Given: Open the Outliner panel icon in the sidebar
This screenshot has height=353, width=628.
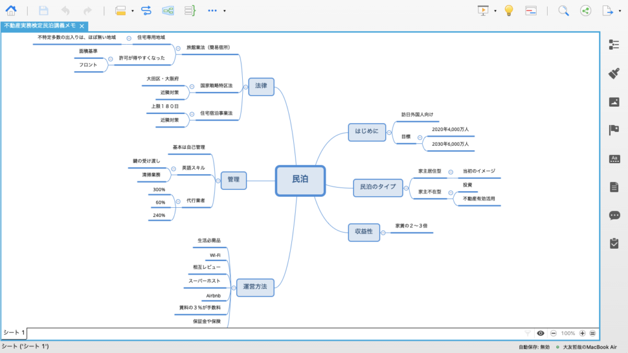Looking at the screenshot, I should [x=614, y=44].
